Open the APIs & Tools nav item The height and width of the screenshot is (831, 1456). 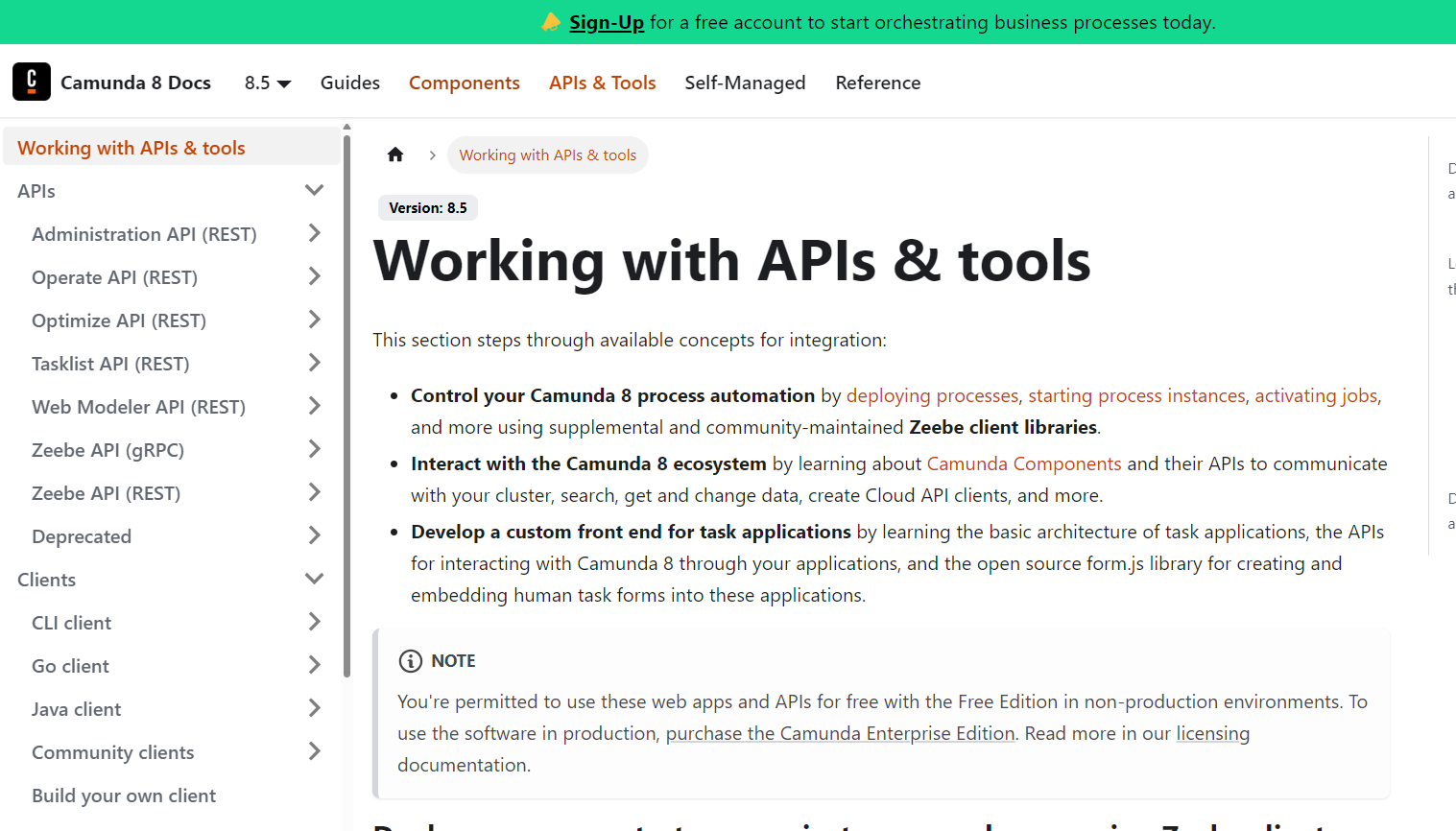pyautogui.click(x=603, y=83)
